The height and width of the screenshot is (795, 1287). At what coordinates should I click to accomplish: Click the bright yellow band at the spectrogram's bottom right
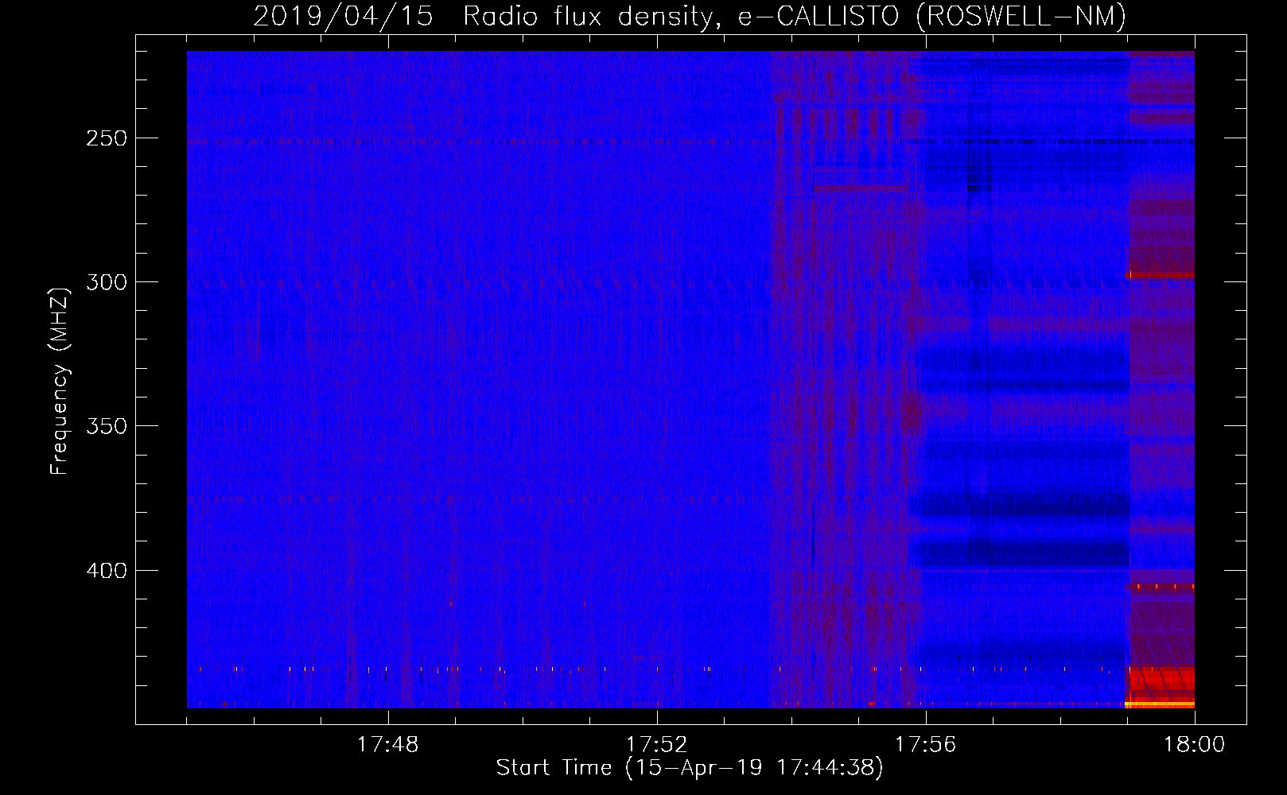(x=1160, y=704)
